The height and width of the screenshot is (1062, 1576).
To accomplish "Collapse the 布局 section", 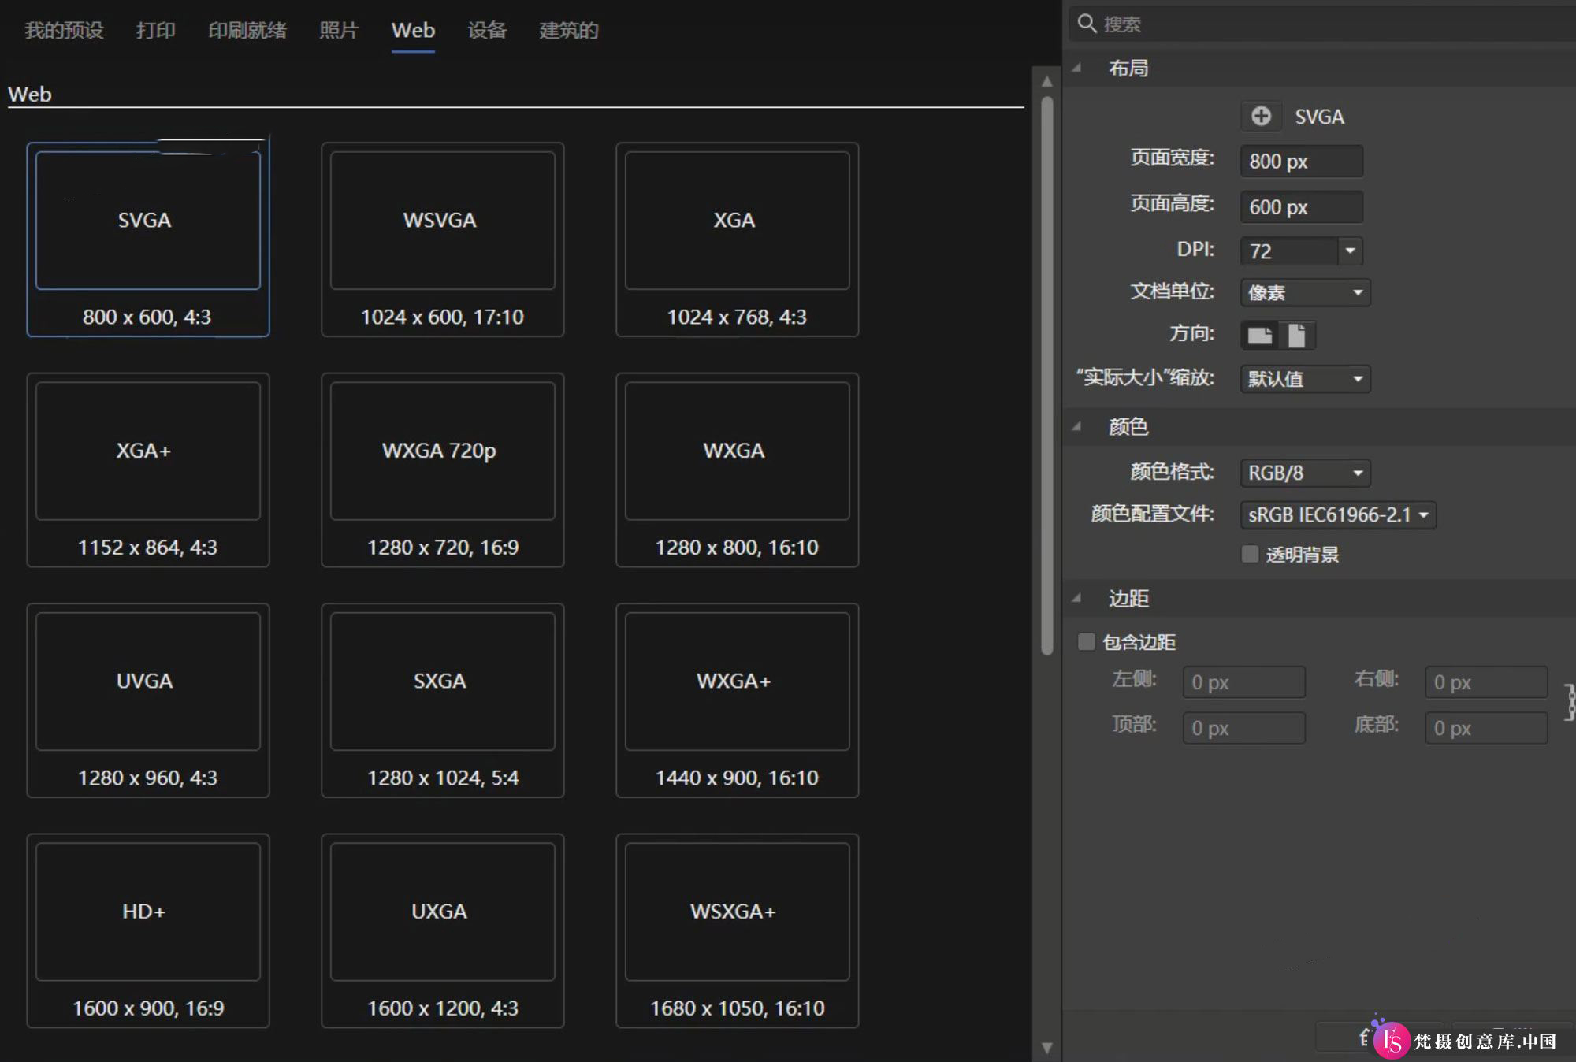I will tap(1076, 69).
